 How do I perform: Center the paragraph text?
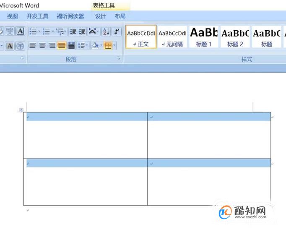[42, 45]
